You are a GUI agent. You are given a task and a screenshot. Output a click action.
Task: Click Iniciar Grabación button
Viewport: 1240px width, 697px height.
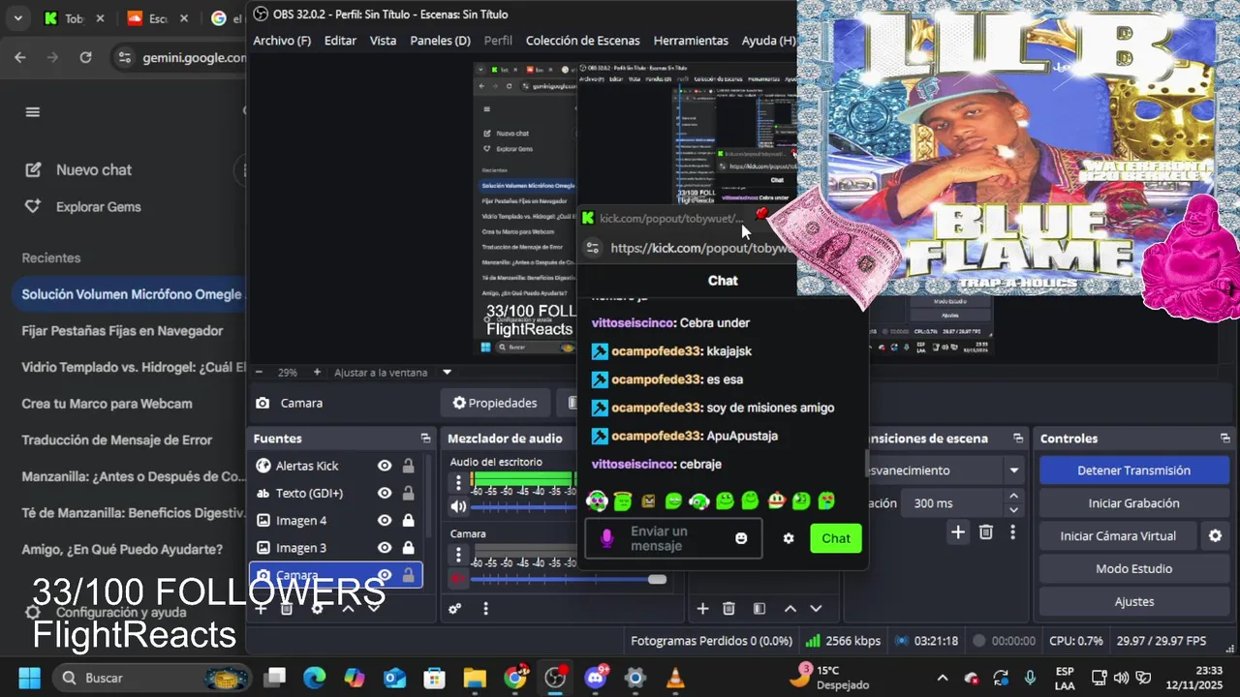(1133, 503)
